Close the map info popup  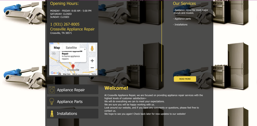85,49
